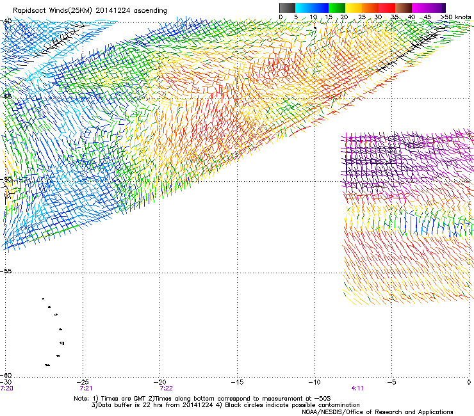Viewport: 474px width, 416px height.
Task: Select the purple '4:11' time label
Action: pyautogui.click(x=357, y=388)
